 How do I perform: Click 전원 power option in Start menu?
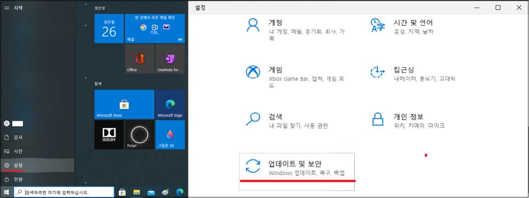tap(37, 179)
